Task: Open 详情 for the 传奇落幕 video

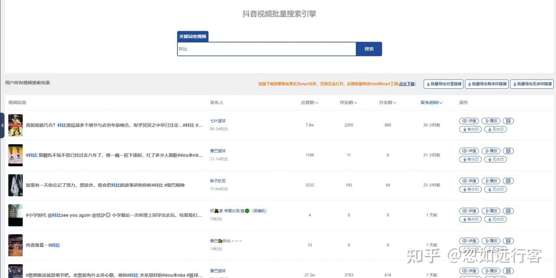Action: [x=470, y=241]
